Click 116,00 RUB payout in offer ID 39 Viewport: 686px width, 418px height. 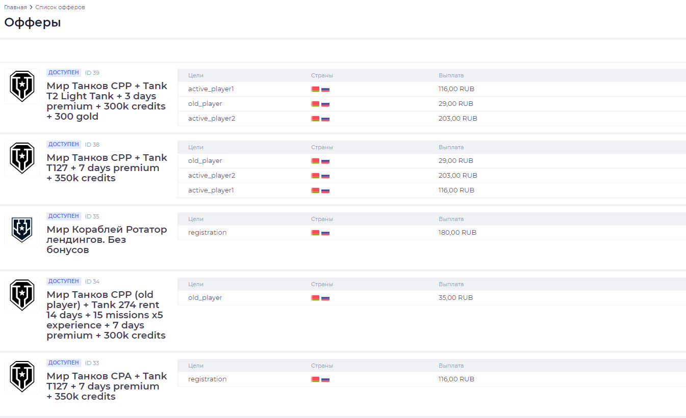(456, 89)
